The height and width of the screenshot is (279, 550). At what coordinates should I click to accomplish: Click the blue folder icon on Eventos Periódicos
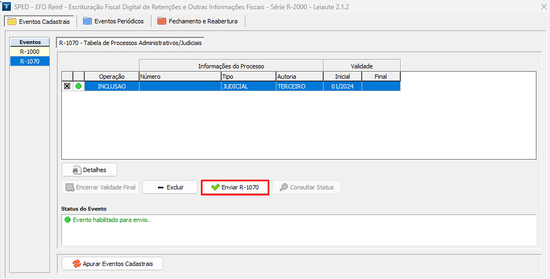click(87, 21)
